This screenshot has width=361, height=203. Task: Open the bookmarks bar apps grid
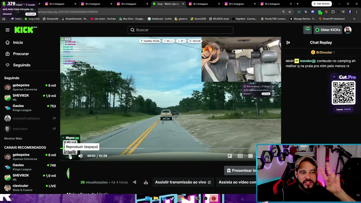4,19
